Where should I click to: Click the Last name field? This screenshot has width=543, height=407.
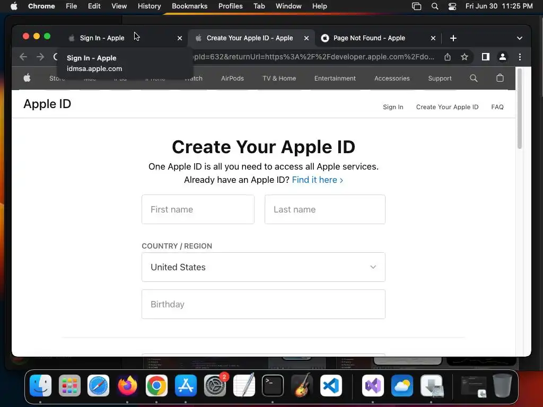tap(325, 209)
